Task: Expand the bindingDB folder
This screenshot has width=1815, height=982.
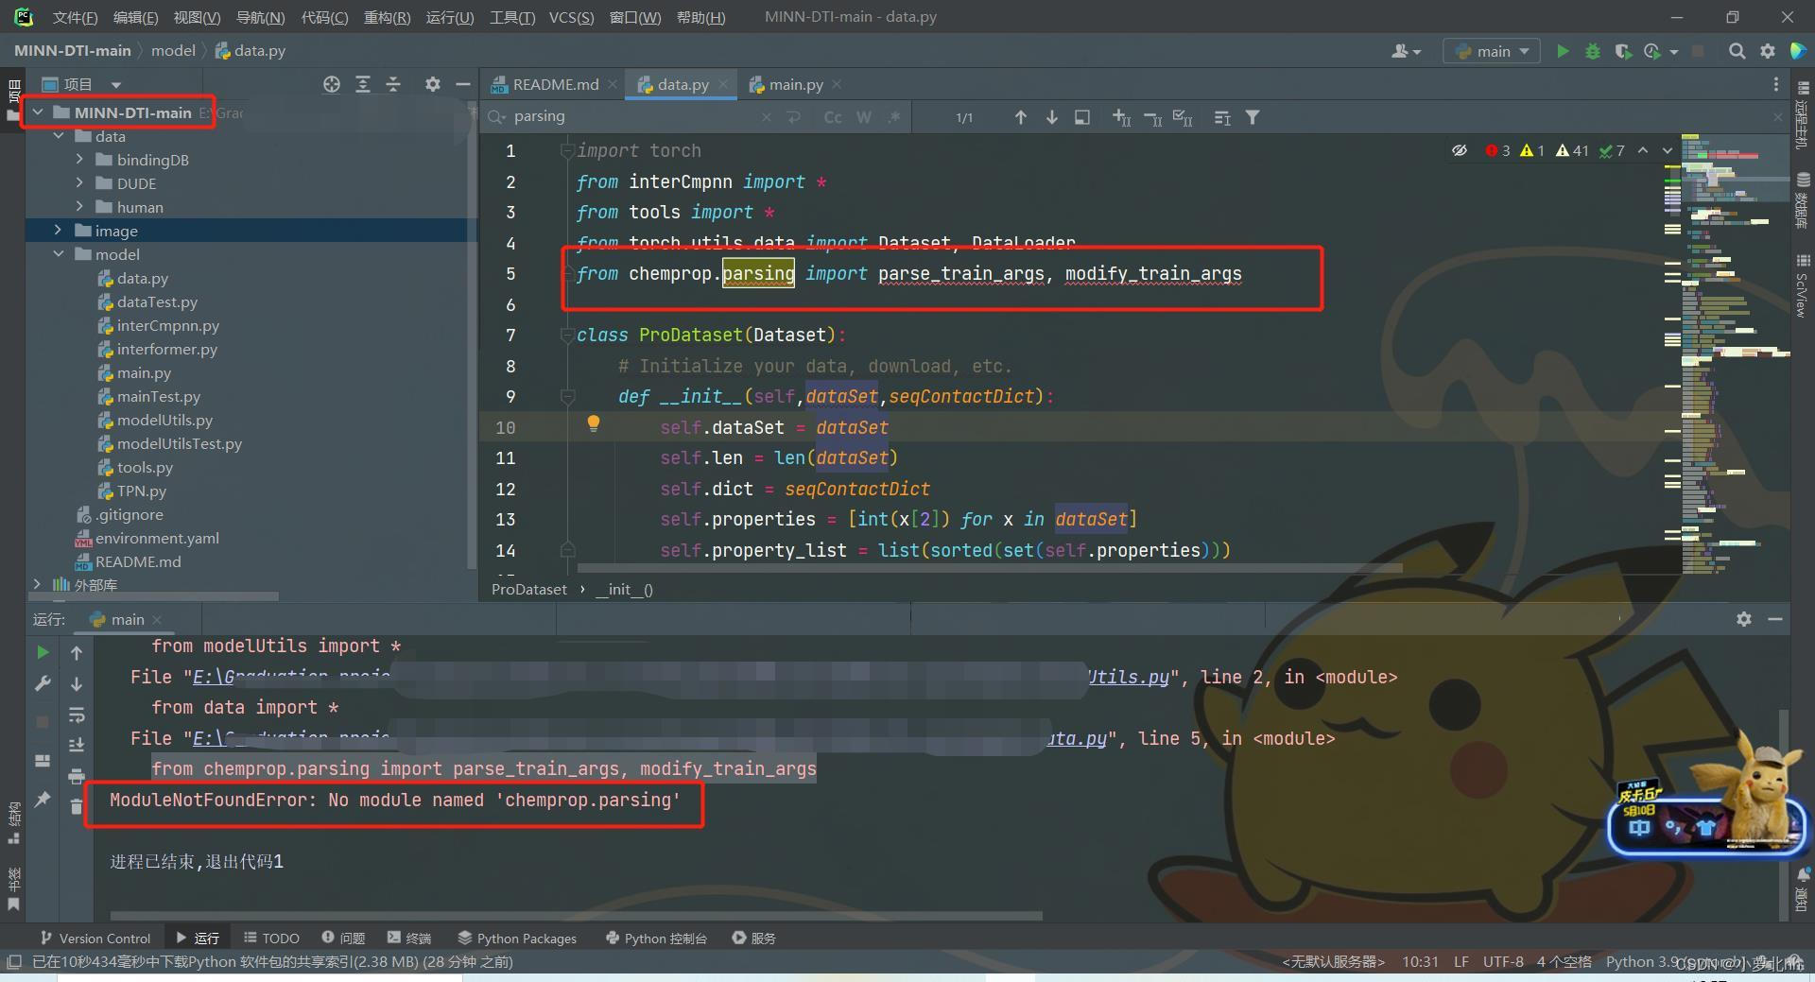Action: [x=79, y=159]
